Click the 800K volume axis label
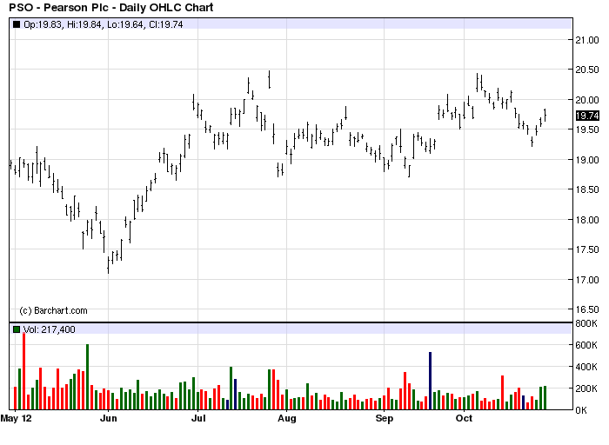Viewport: 609px width, 445px height. pyautogui.click(x=586, y=323)
